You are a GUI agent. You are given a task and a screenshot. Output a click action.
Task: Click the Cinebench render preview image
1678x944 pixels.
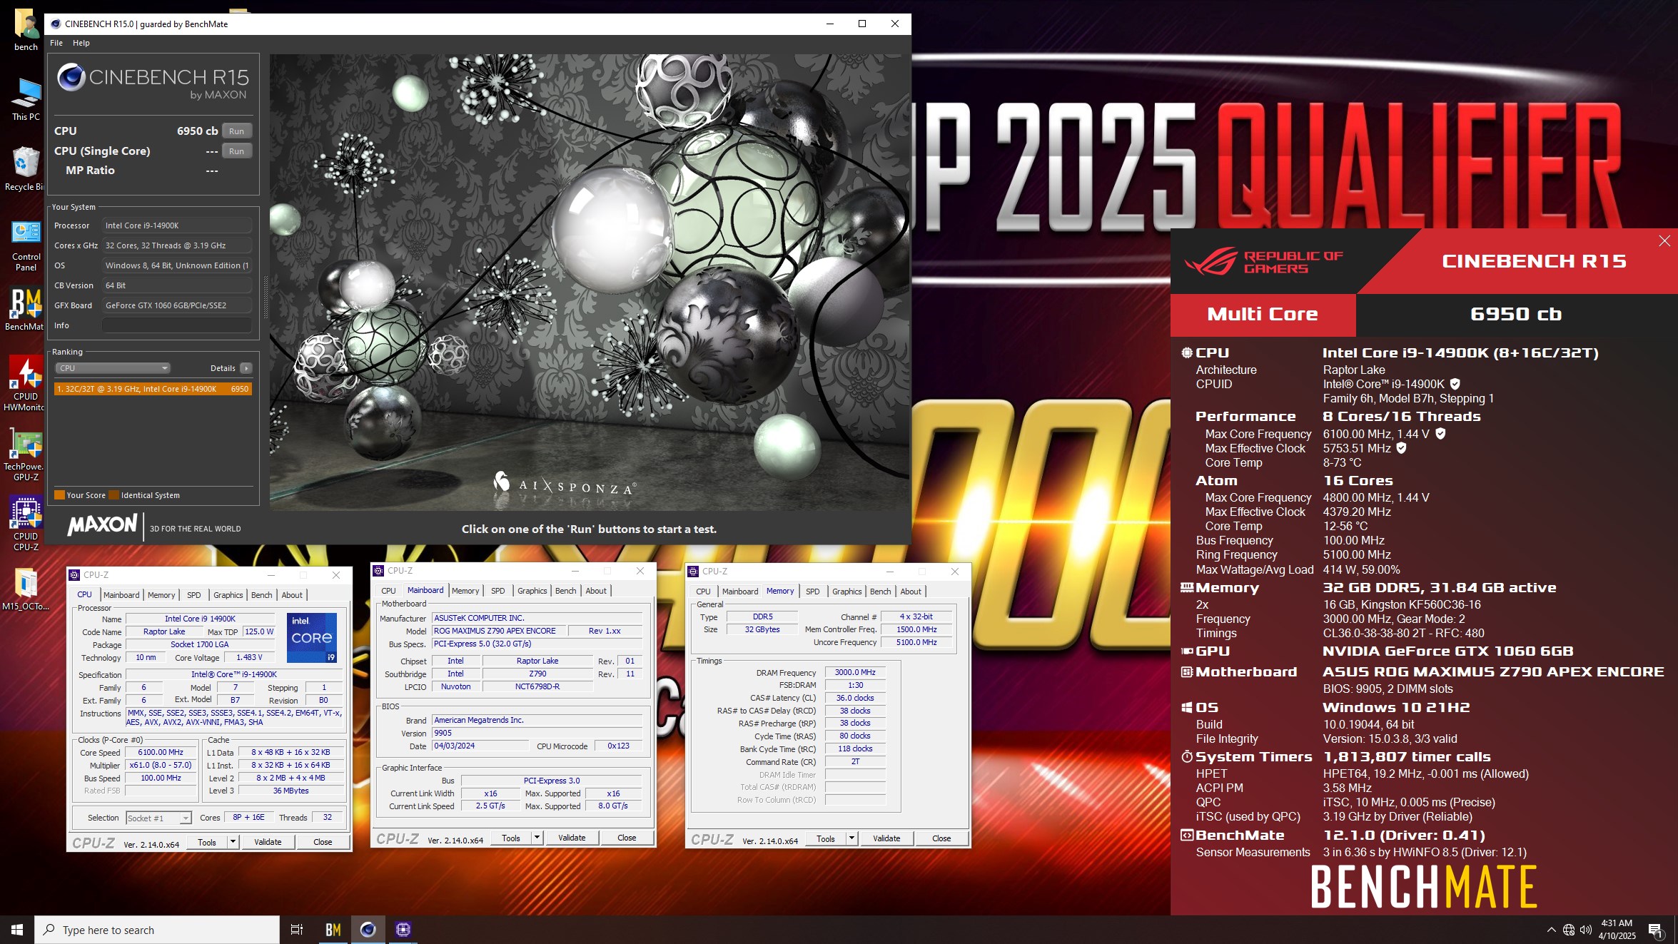point(589,283)
